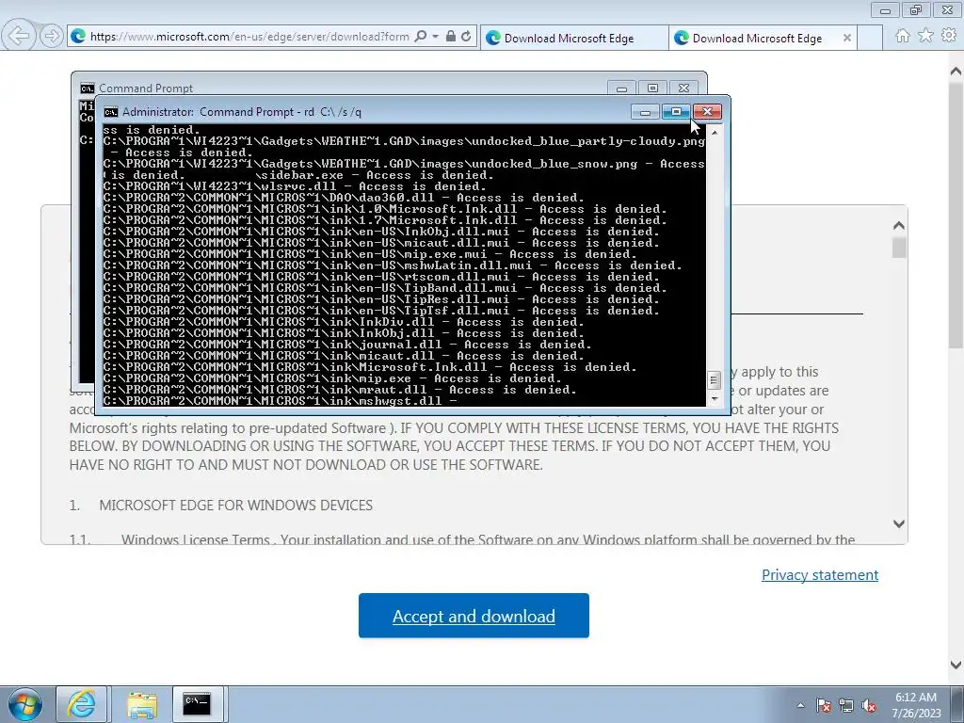Viewport: 964px width, 723px height.
Task: Click the security lock icon
Action: [451, 37]
